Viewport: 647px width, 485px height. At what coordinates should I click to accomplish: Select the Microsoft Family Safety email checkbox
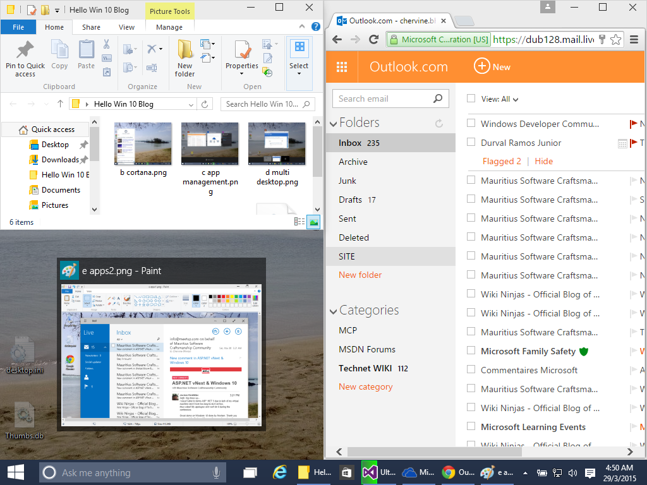(471, 350)
